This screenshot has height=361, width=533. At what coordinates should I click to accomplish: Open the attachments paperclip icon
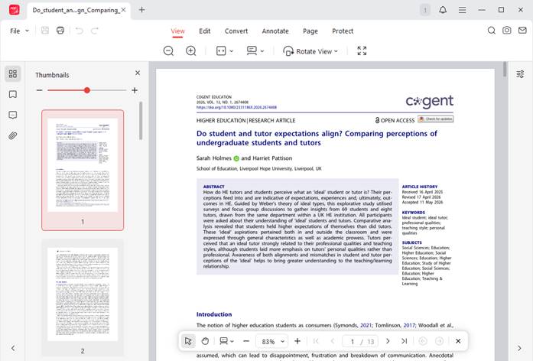pyautogui.click(x=13, y=135)
